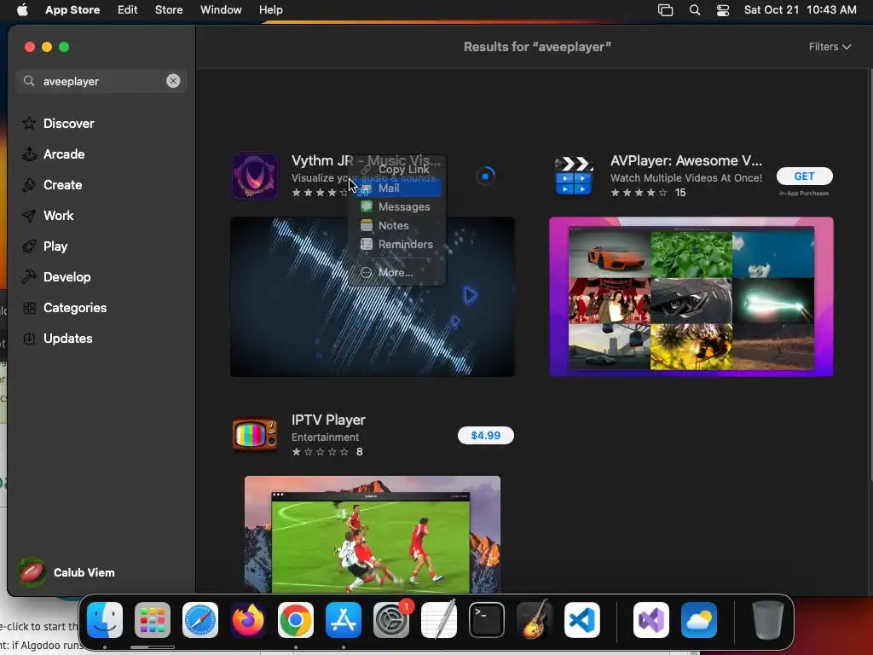873x655 pixels.
Task: Show the date and time panel
Action: [800, 10]
